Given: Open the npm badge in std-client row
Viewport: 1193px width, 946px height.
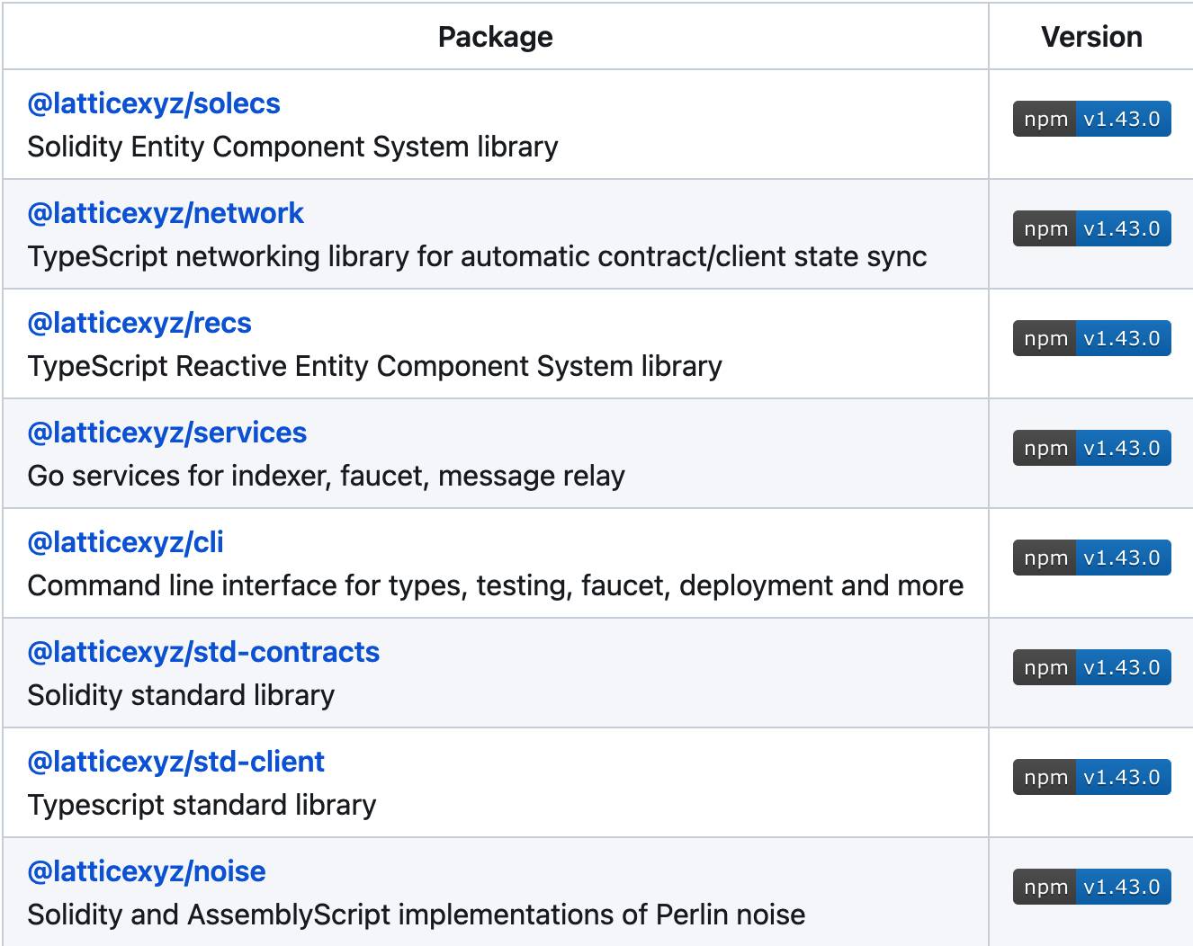Looking at the screenshot, I should point(1091,777).
